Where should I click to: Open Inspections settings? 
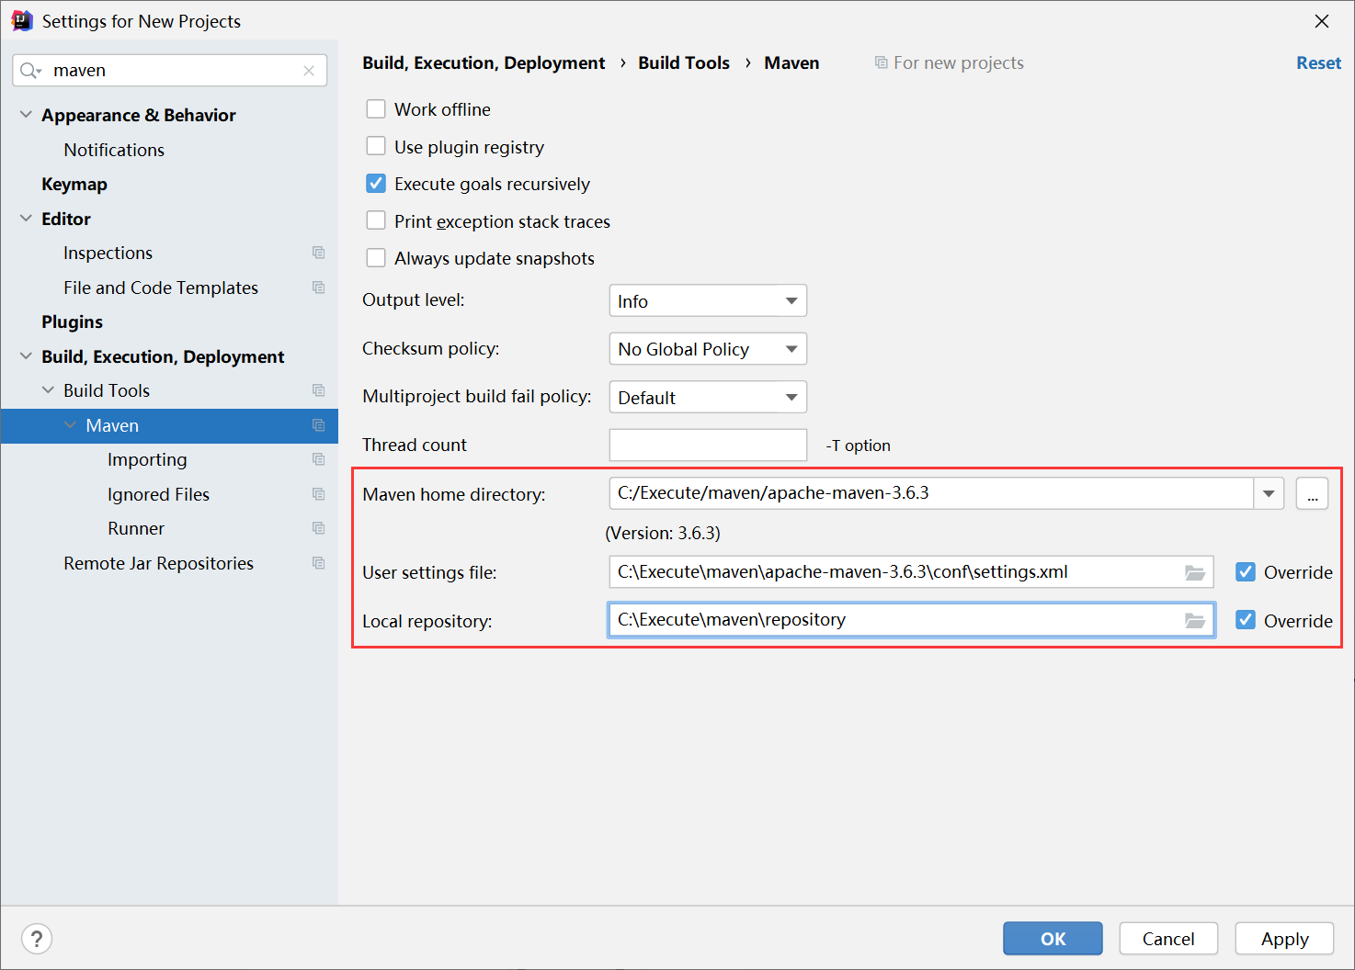(108, 253)
